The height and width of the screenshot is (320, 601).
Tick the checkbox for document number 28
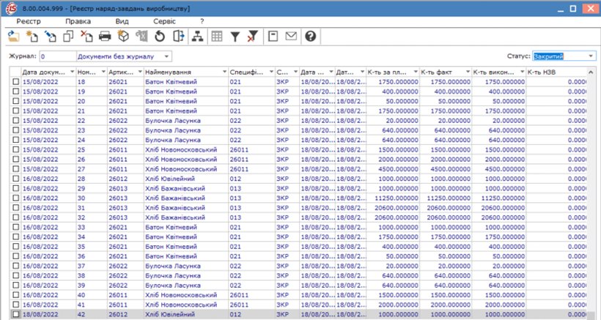(x=15, y=179)
